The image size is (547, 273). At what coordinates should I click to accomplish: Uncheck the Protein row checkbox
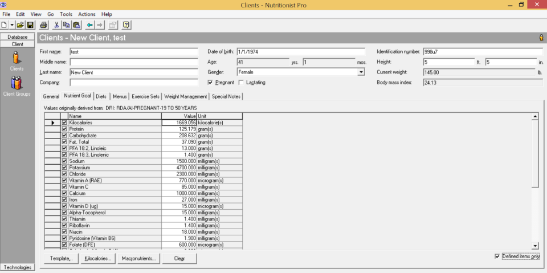(64, 129)
